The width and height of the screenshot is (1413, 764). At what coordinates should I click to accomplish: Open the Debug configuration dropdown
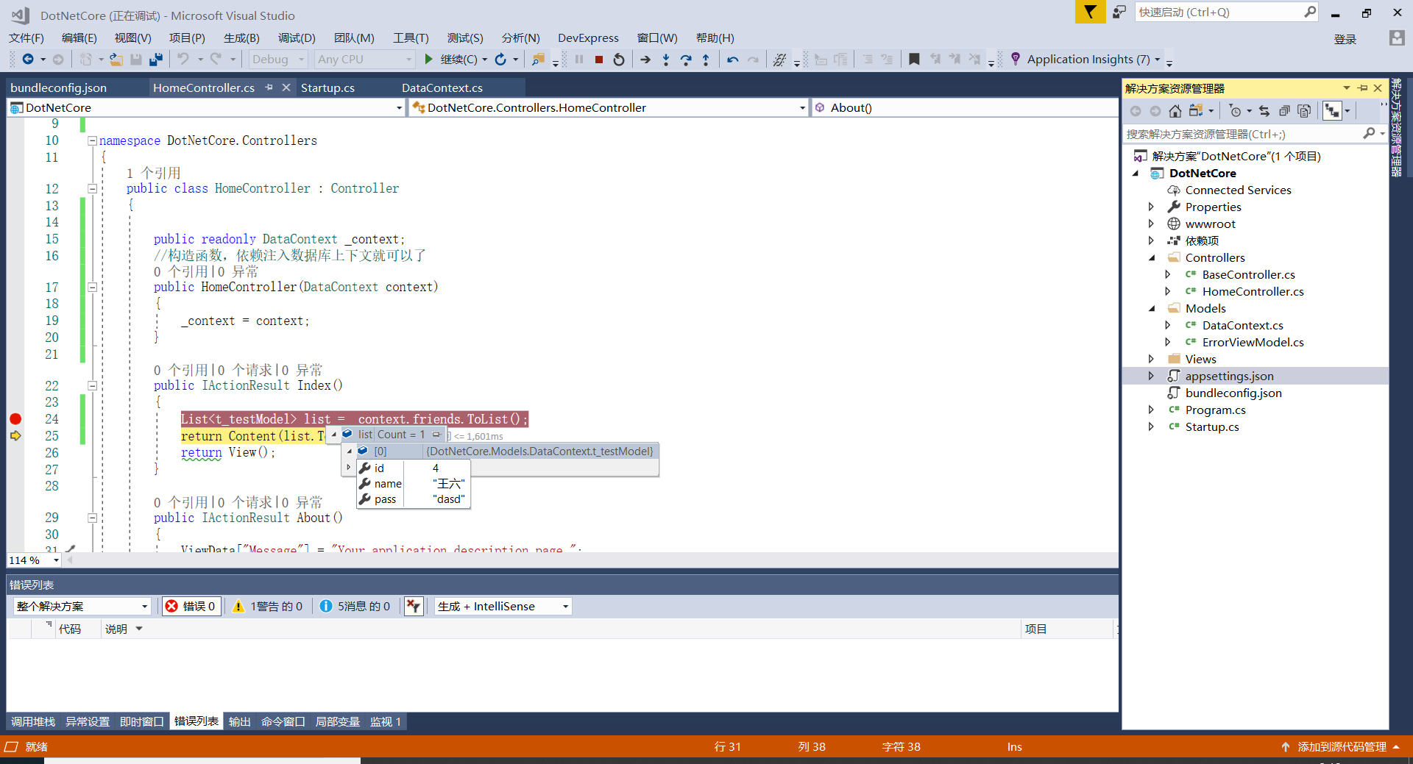click(x=277, y=60)
